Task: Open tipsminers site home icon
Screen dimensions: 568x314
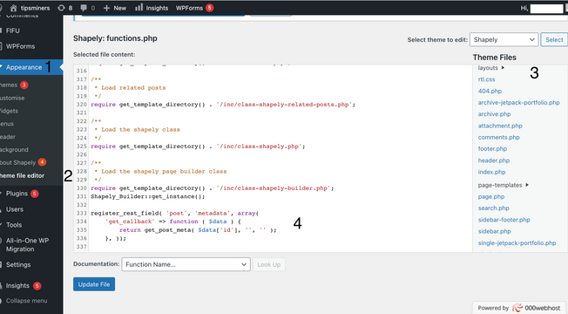Action: click(x=13, y=8)
